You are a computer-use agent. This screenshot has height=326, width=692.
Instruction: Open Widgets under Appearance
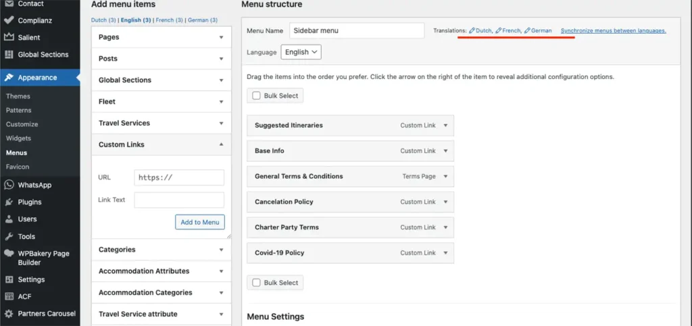tap(18, 138)
